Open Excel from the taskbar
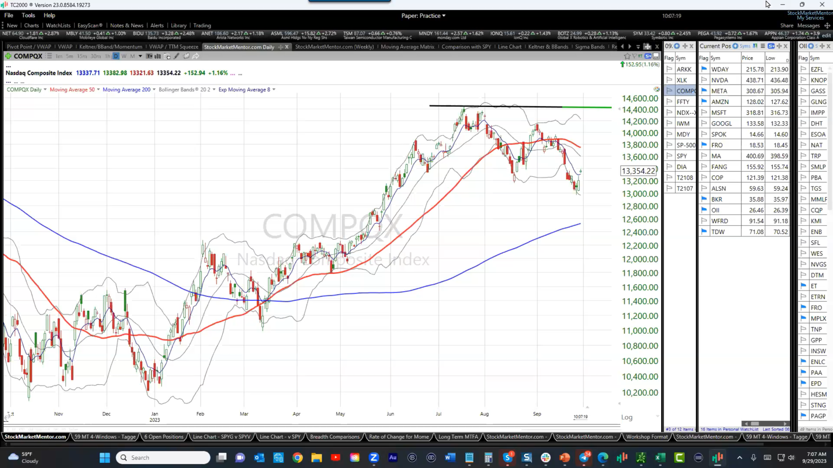 (660, 458)
